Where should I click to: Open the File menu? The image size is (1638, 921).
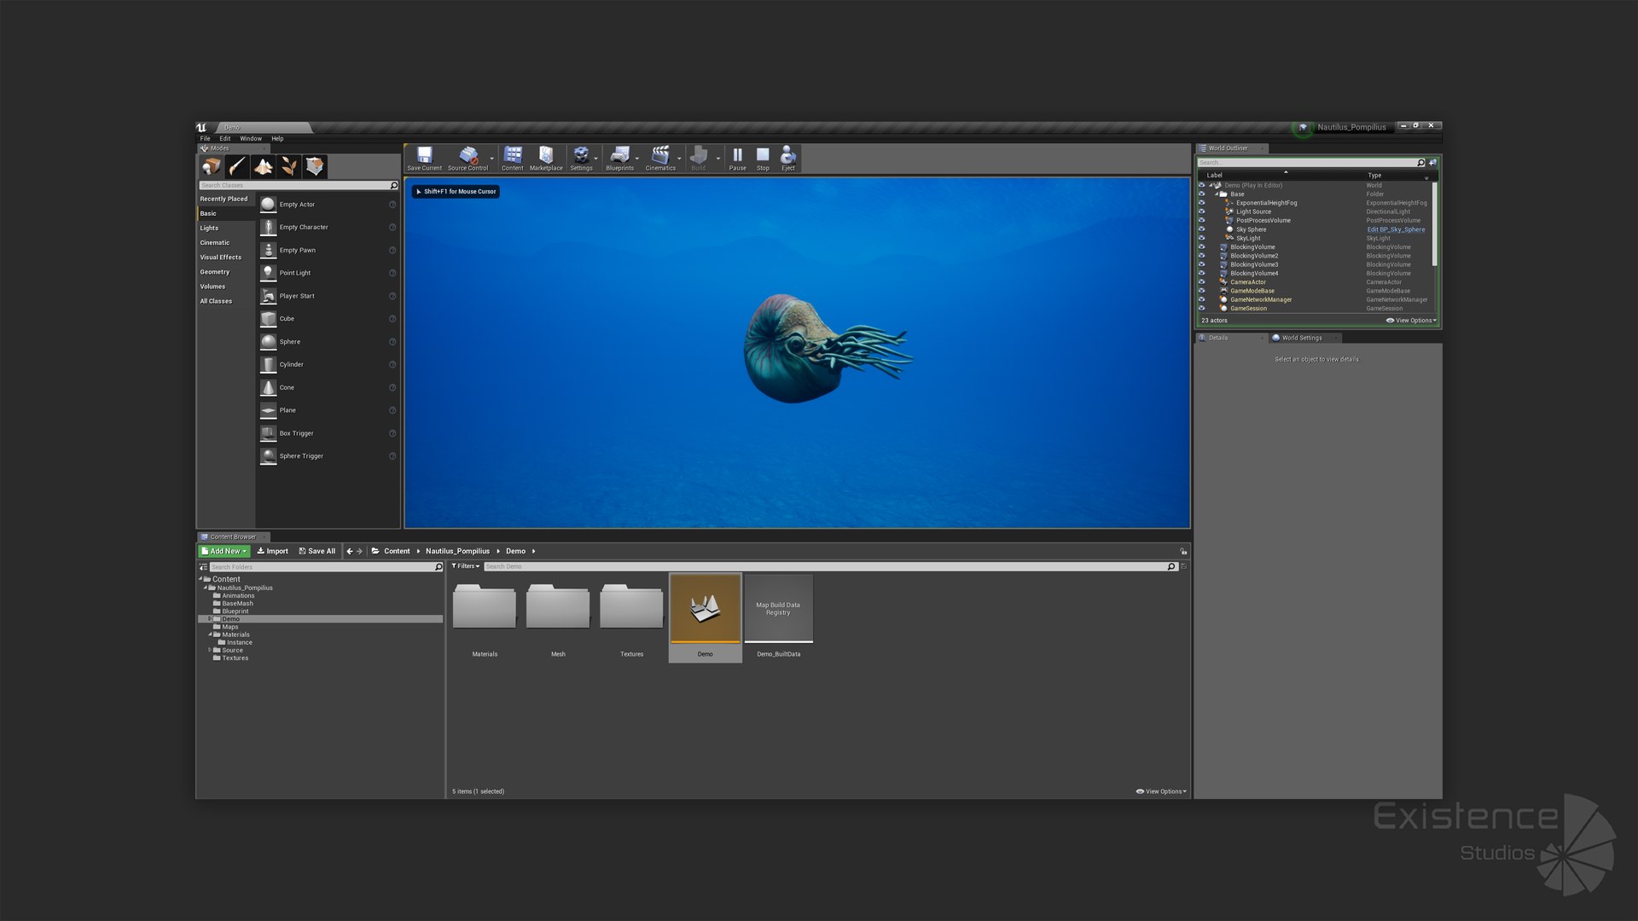205,138
